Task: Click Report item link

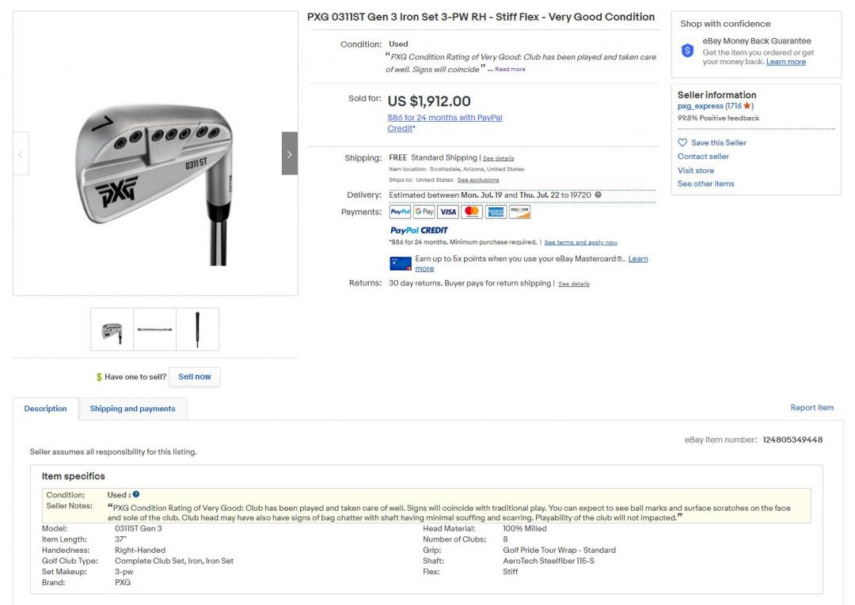Action: pos(811,408)
